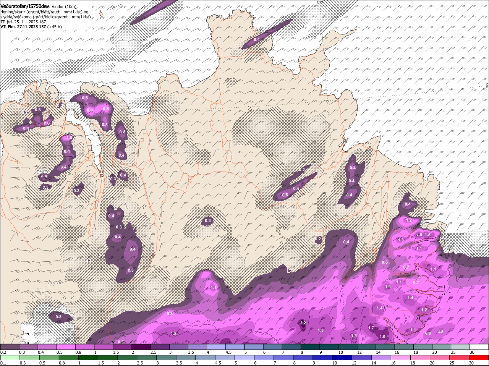The width and height of the screenshot is (489, 366).
Task: Click the 25 label on the grey-pink snow scale
Action: [453, 352]
